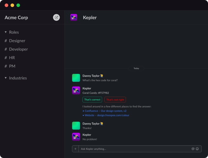The image size is (208, 158).
Task: Click the 'Coral Candy: #F57982' message text
Action: [x=96, y=93]
